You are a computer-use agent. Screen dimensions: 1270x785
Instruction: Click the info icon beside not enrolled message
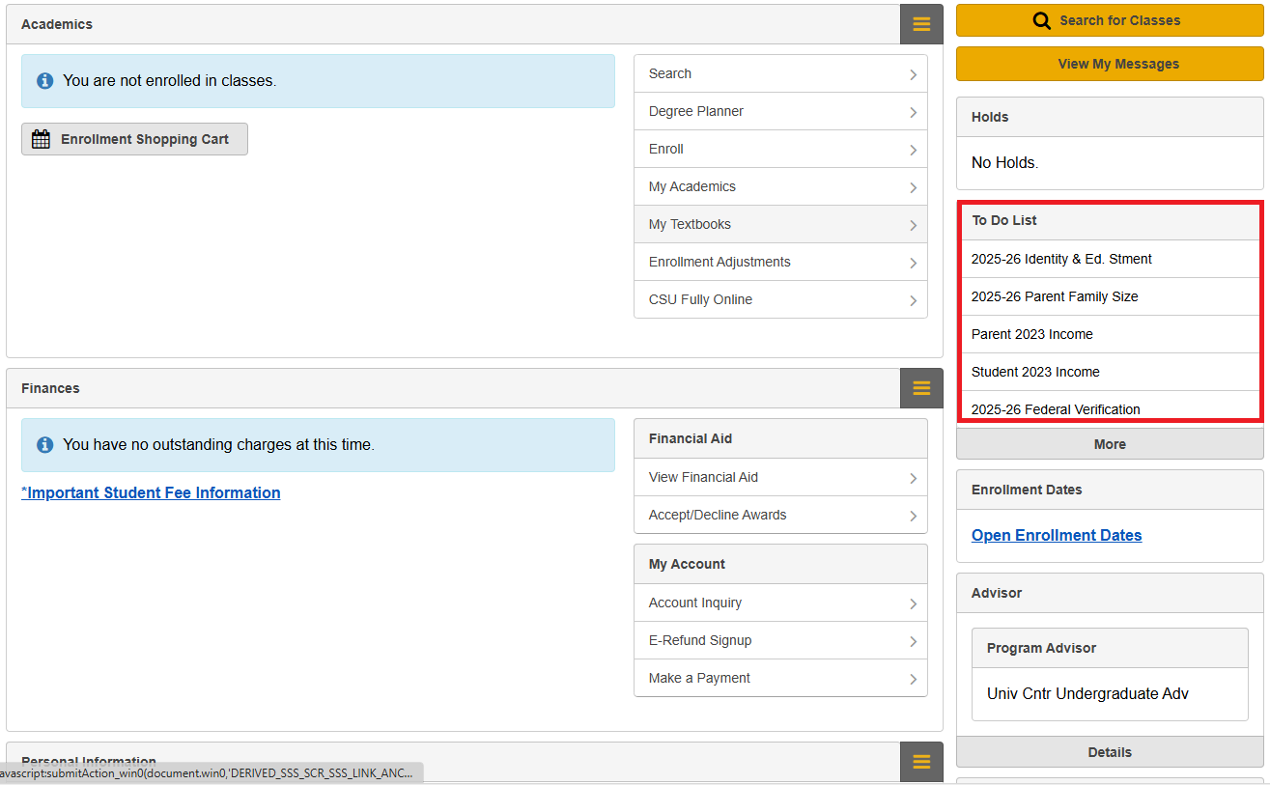click(44, 81)
